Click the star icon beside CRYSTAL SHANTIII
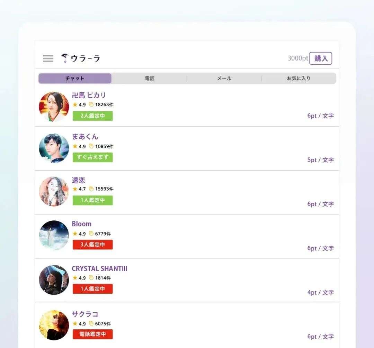The height and width of the screenshot is (348, 374). tap(74, 278)
